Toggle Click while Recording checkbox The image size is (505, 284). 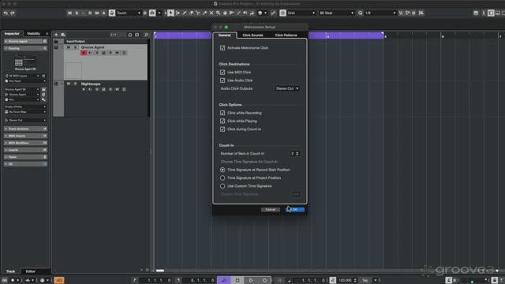223,113
